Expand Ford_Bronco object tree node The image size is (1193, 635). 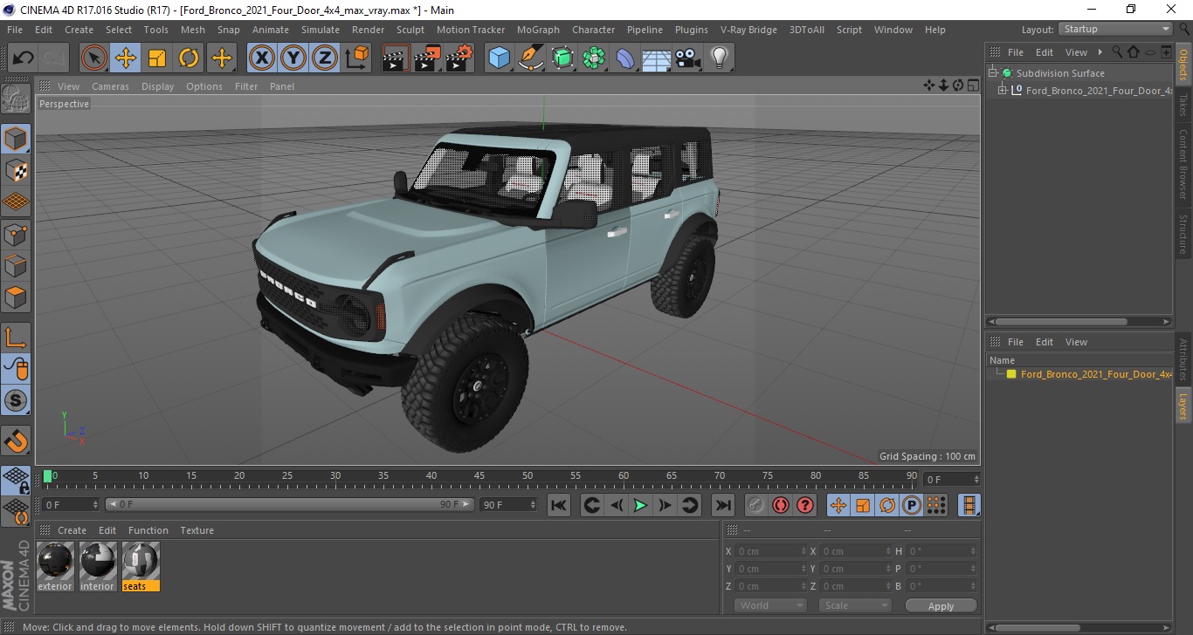pos(1003,90)
